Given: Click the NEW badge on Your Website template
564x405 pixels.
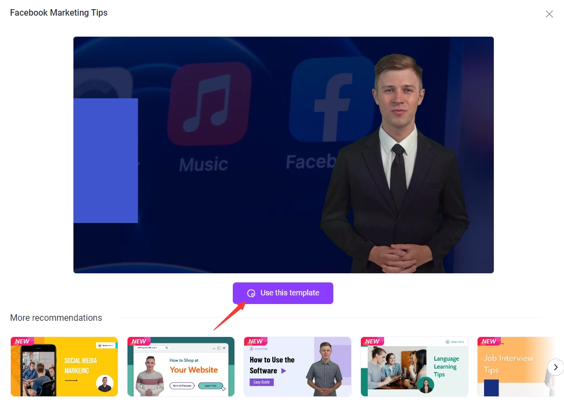Looking at the screenshot, I should [x=139, y=341].
